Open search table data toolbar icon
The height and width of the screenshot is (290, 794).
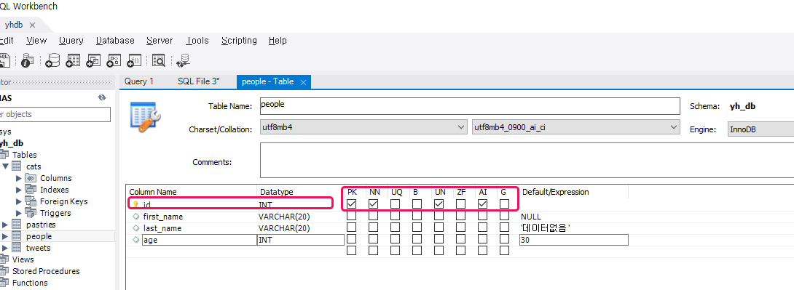pos(159,60)
